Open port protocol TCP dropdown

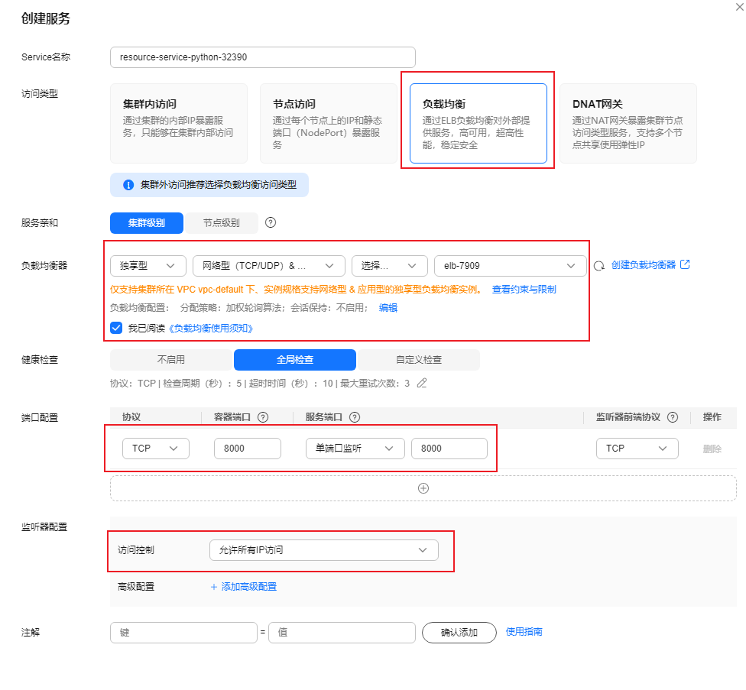pyautogui.click(x=156, y=449)
